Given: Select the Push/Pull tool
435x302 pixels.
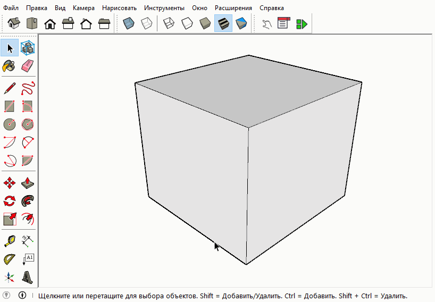Looking at the screenshot, I should 28,183.
